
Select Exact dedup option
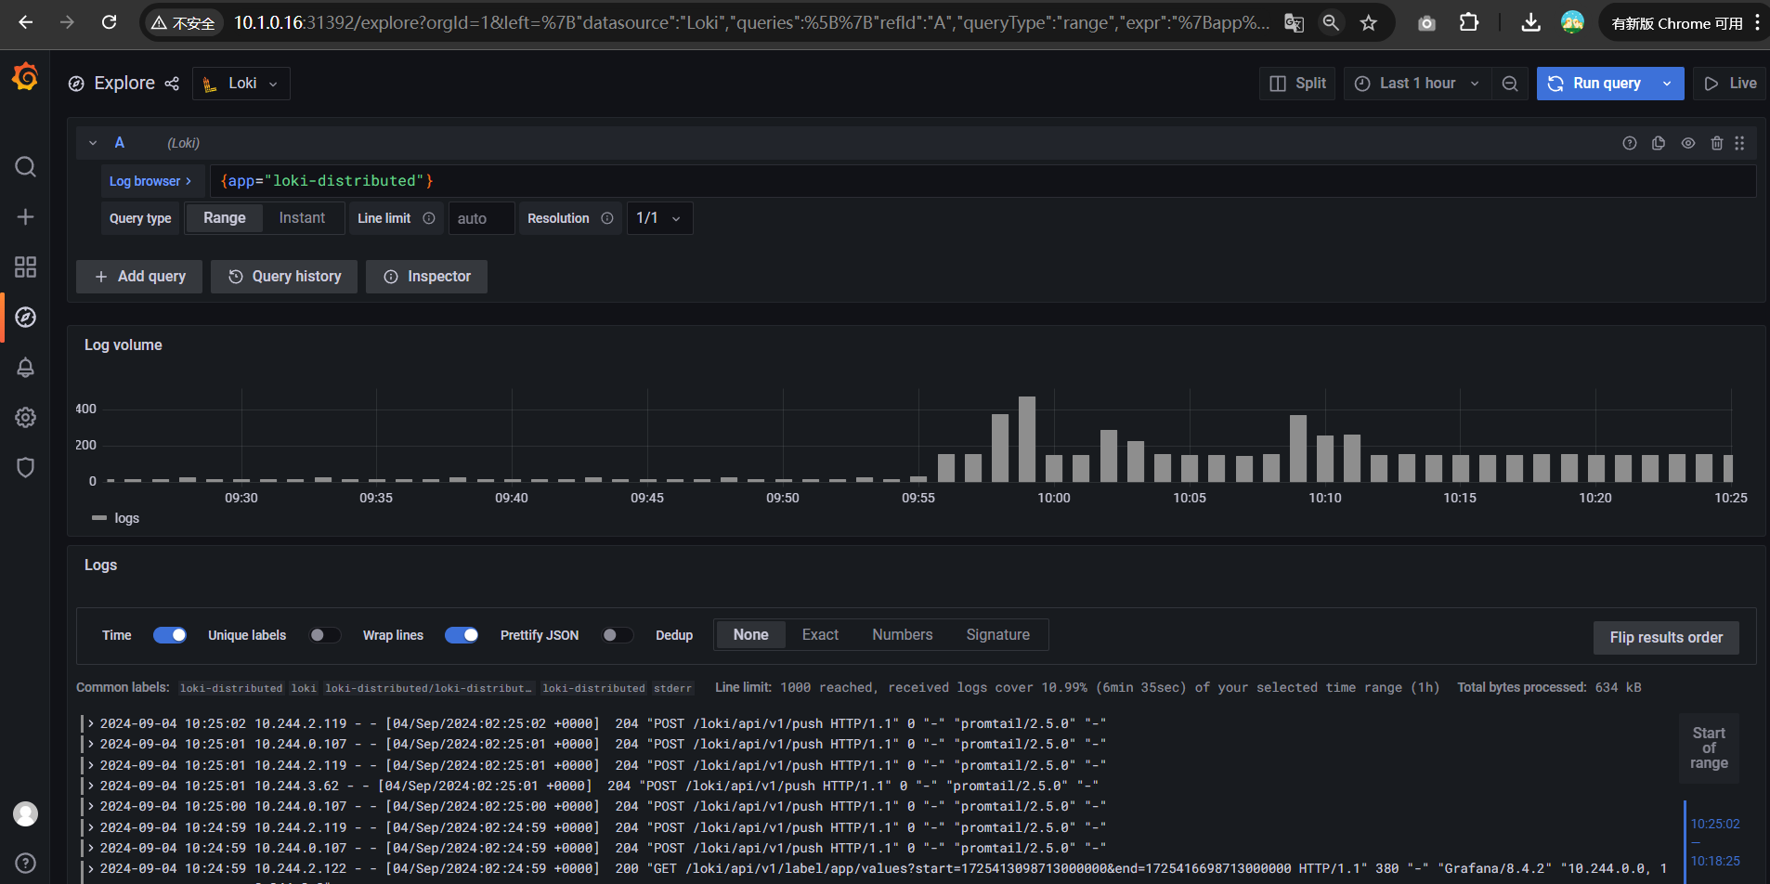tap(820, 635)
